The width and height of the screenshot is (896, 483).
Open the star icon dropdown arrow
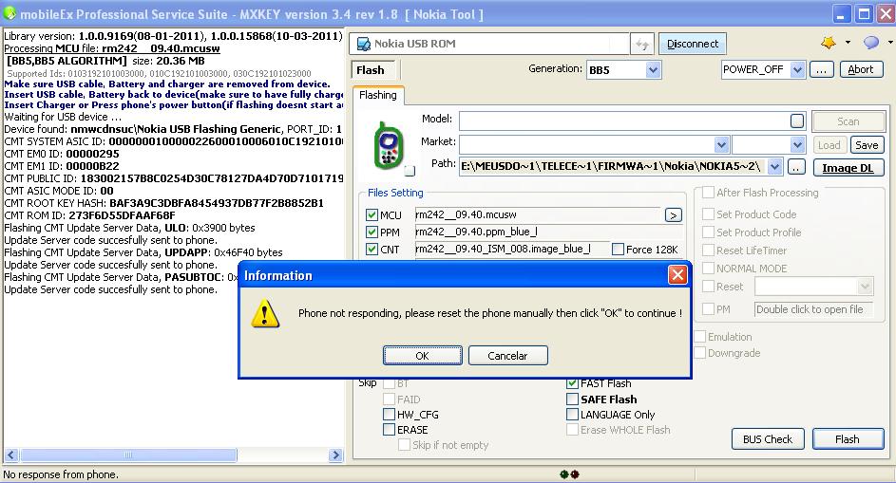point(848,43)
